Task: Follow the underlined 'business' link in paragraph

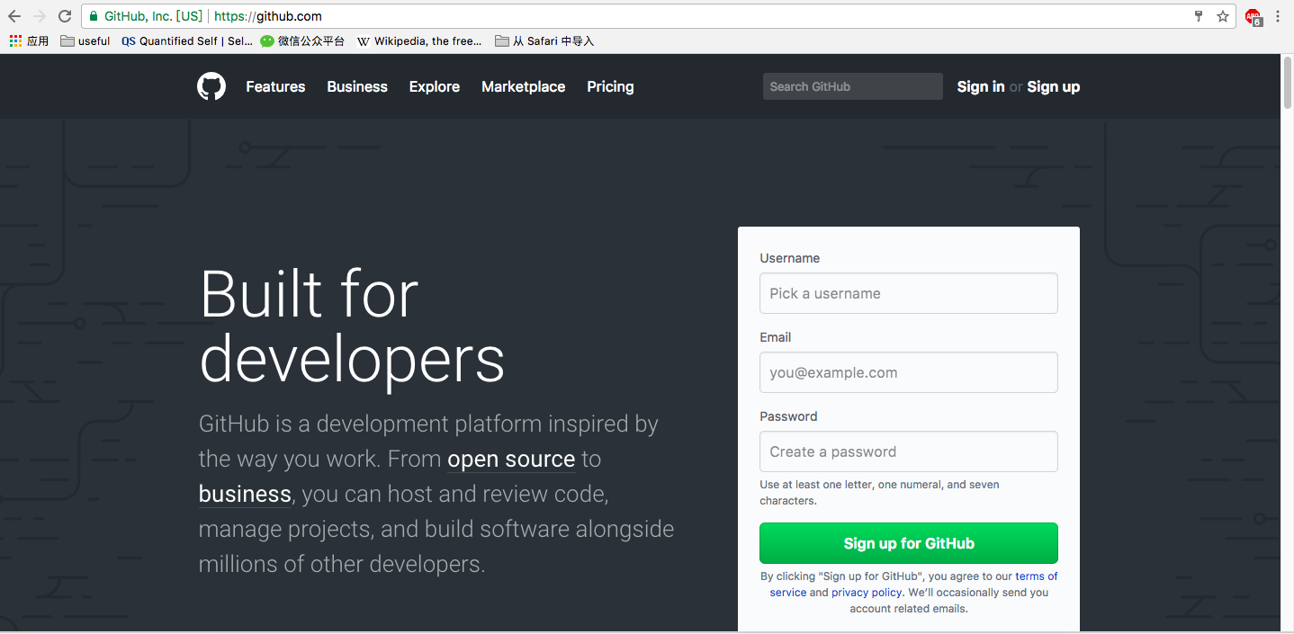Action: point(245,495)
